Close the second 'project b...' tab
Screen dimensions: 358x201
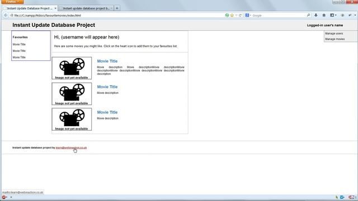click(x=111, y=8)
